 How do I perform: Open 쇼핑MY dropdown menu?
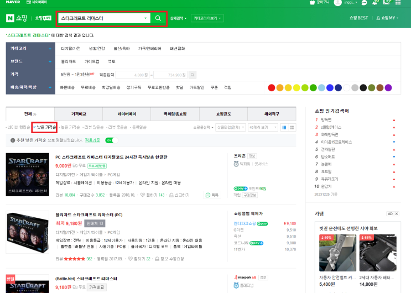[x=387, y=18]
